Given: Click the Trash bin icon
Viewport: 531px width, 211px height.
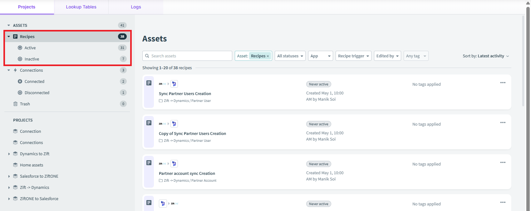Looking at the screenshot, I should [15, 104].
